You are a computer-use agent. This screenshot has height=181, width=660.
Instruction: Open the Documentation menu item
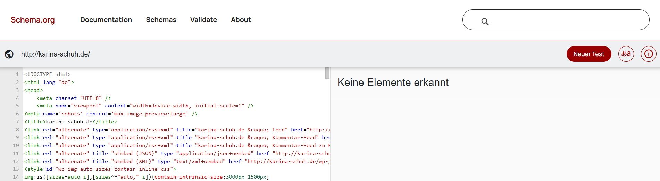(x=106, y=20)
